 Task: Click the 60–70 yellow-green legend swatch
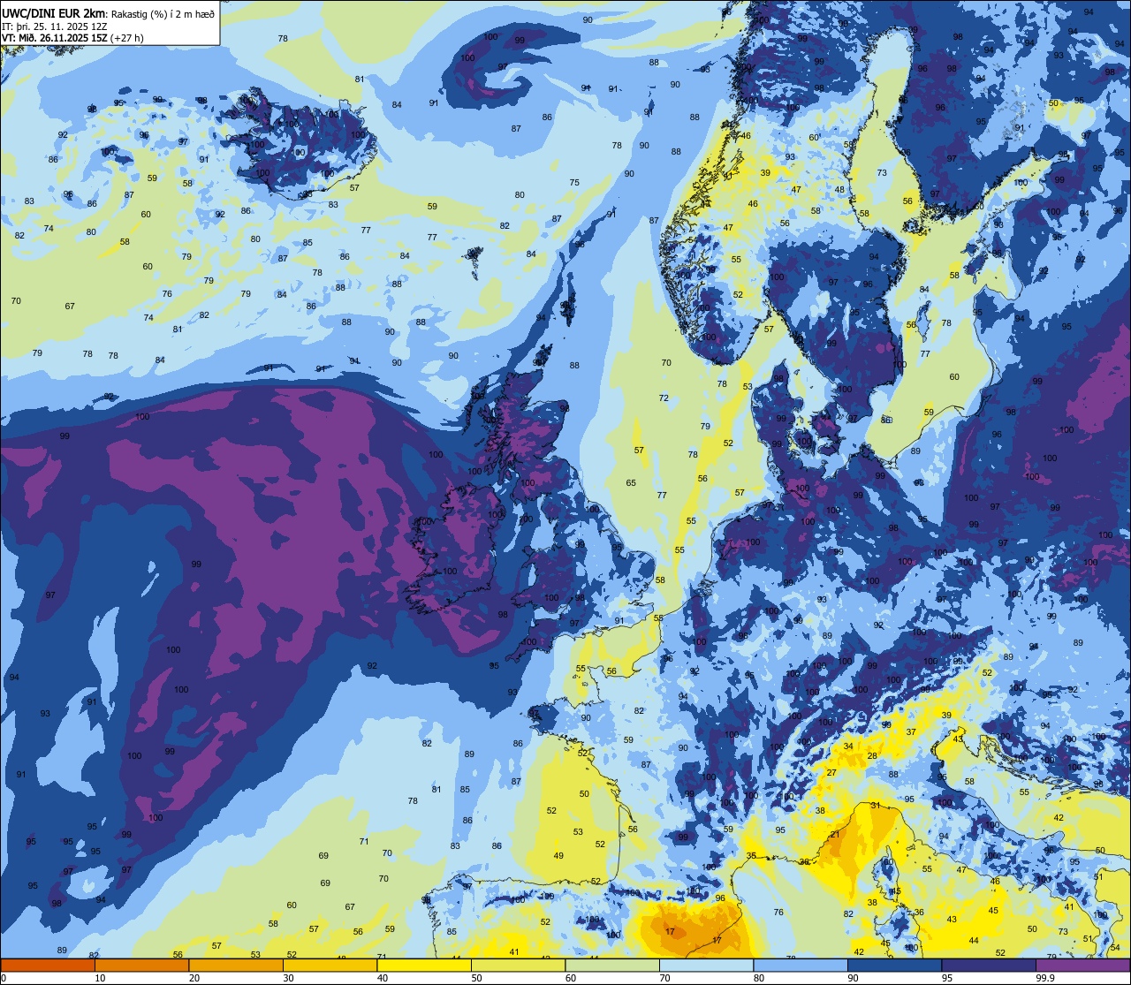[612, 965]
